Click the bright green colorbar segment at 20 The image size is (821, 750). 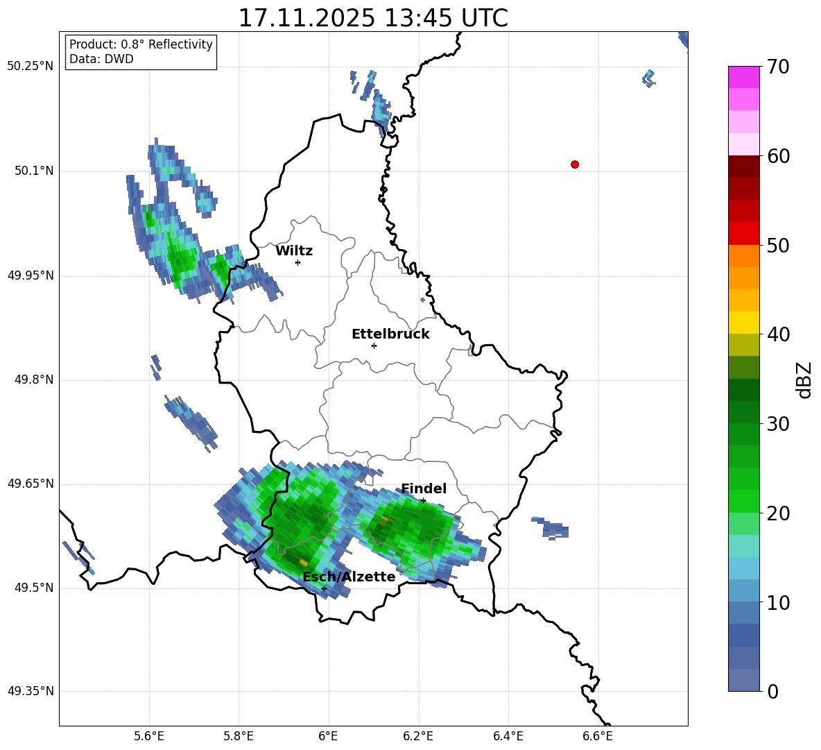pyautogui.click(x=743, y=502)
